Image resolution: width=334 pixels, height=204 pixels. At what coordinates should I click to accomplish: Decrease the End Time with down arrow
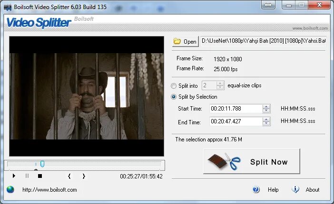pyautogui.click(x=266, y=124)
